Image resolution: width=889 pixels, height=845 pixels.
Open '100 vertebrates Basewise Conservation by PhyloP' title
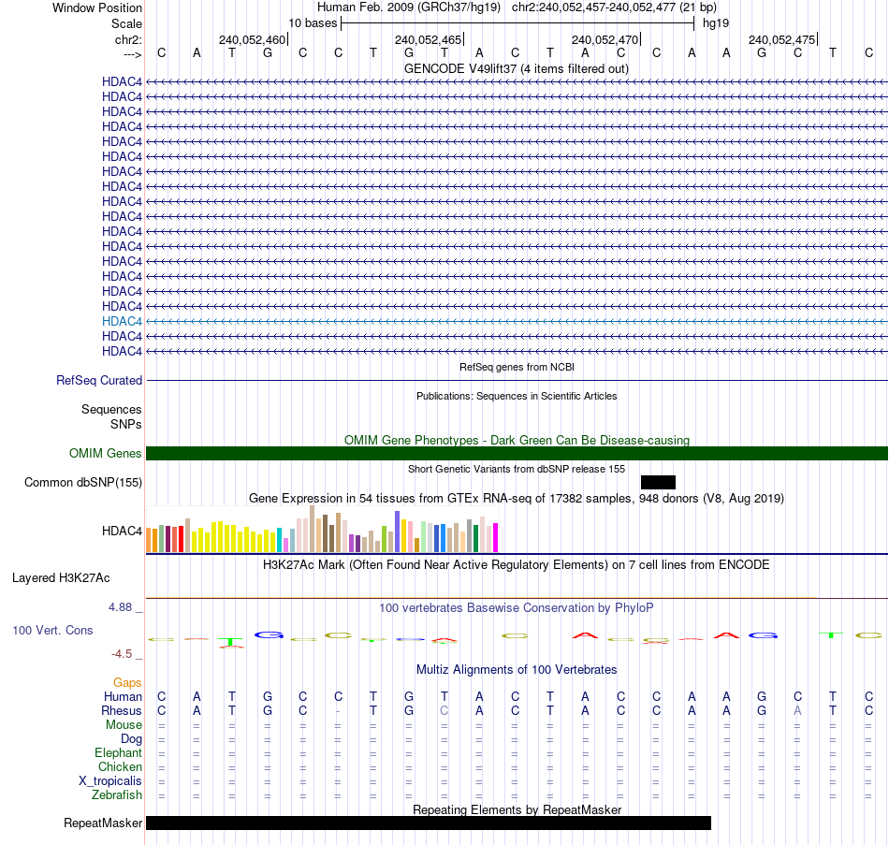517,607
